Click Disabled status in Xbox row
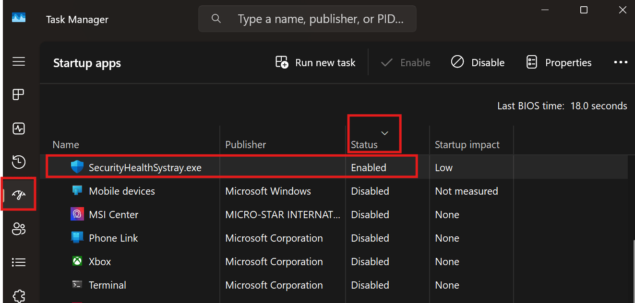Image resolution: width=635 pixels, height=303 pixels. pyautogui.click(x=370, y=261)
